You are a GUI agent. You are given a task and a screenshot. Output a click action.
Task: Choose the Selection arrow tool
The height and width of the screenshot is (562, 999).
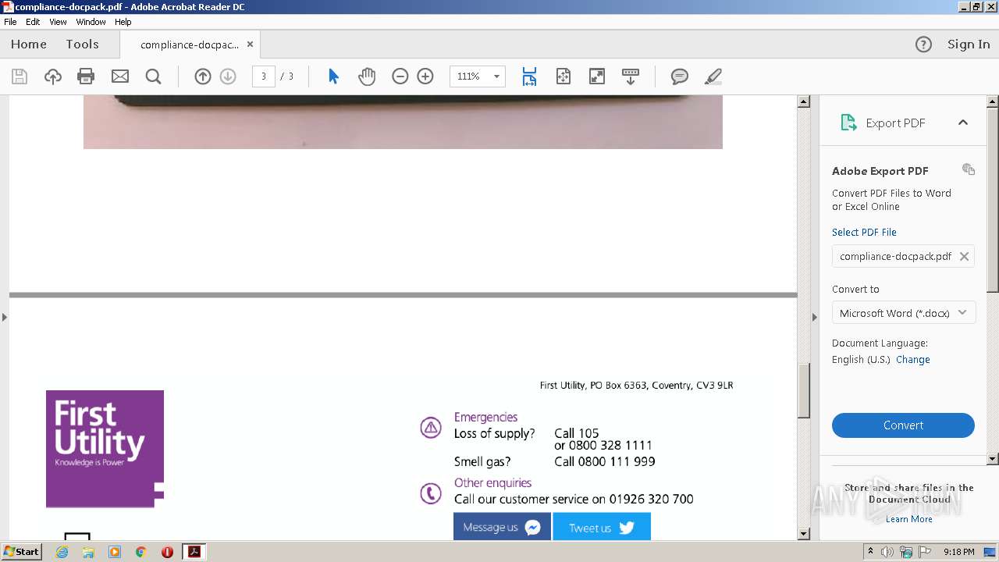pos(333,76)
